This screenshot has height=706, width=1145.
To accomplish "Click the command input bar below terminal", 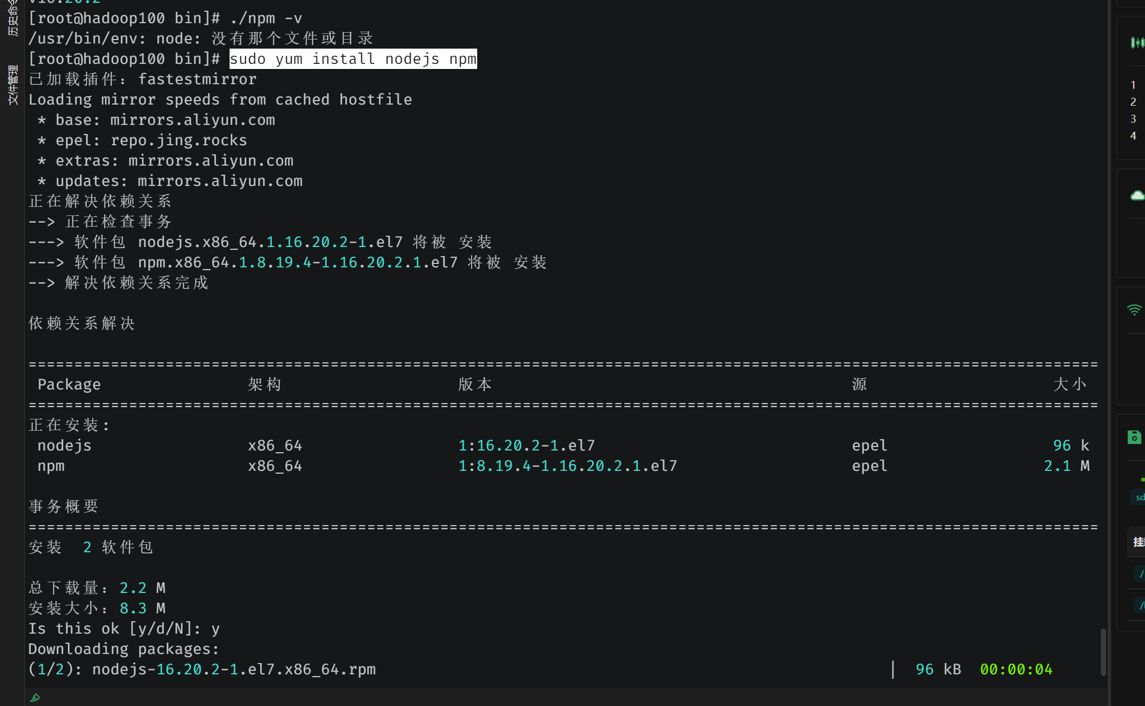I will 565,698.
